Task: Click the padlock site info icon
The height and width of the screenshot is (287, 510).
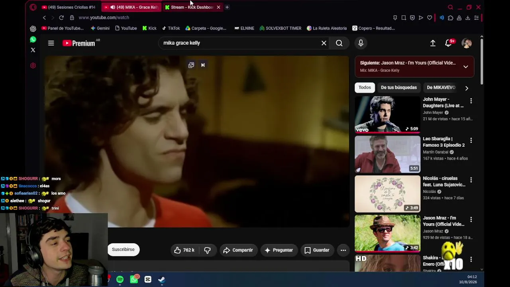Action: pyautogui.click(x=72, y=18)
